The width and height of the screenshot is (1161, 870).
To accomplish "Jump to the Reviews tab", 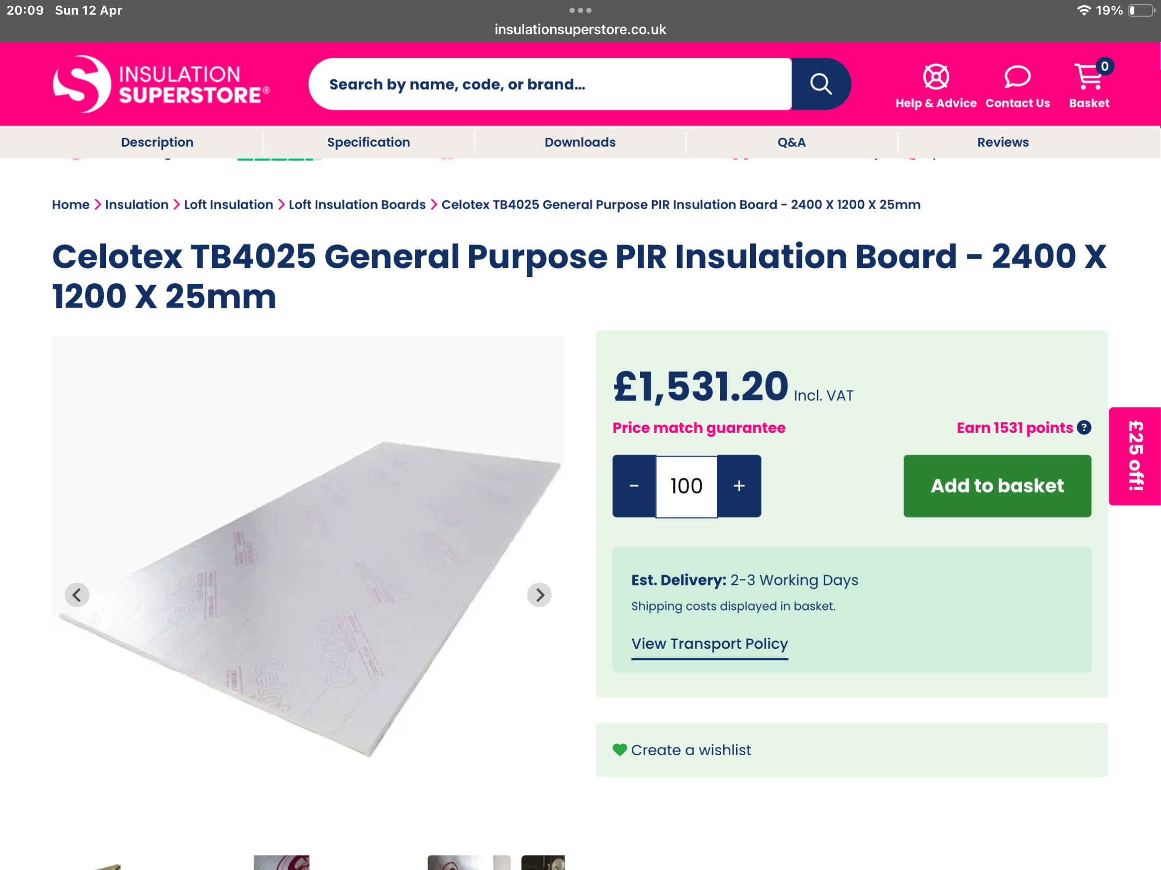I will pos(1002,142).
